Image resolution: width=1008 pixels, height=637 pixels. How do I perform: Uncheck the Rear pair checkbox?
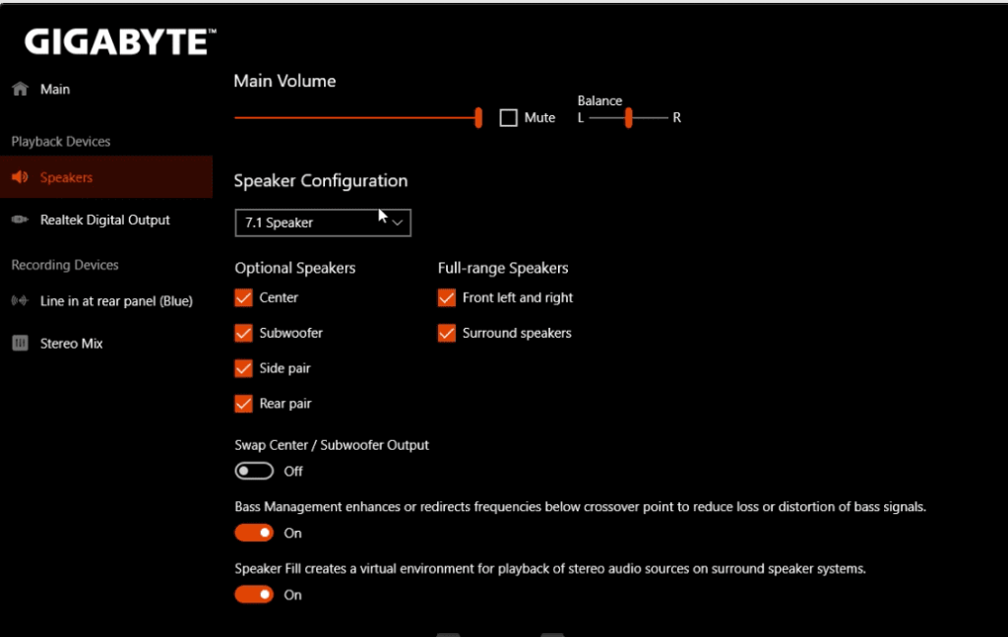tap(244, 404)
